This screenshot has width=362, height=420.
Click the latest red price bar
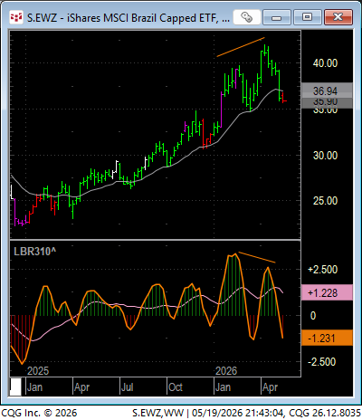[x=283, y=98]
